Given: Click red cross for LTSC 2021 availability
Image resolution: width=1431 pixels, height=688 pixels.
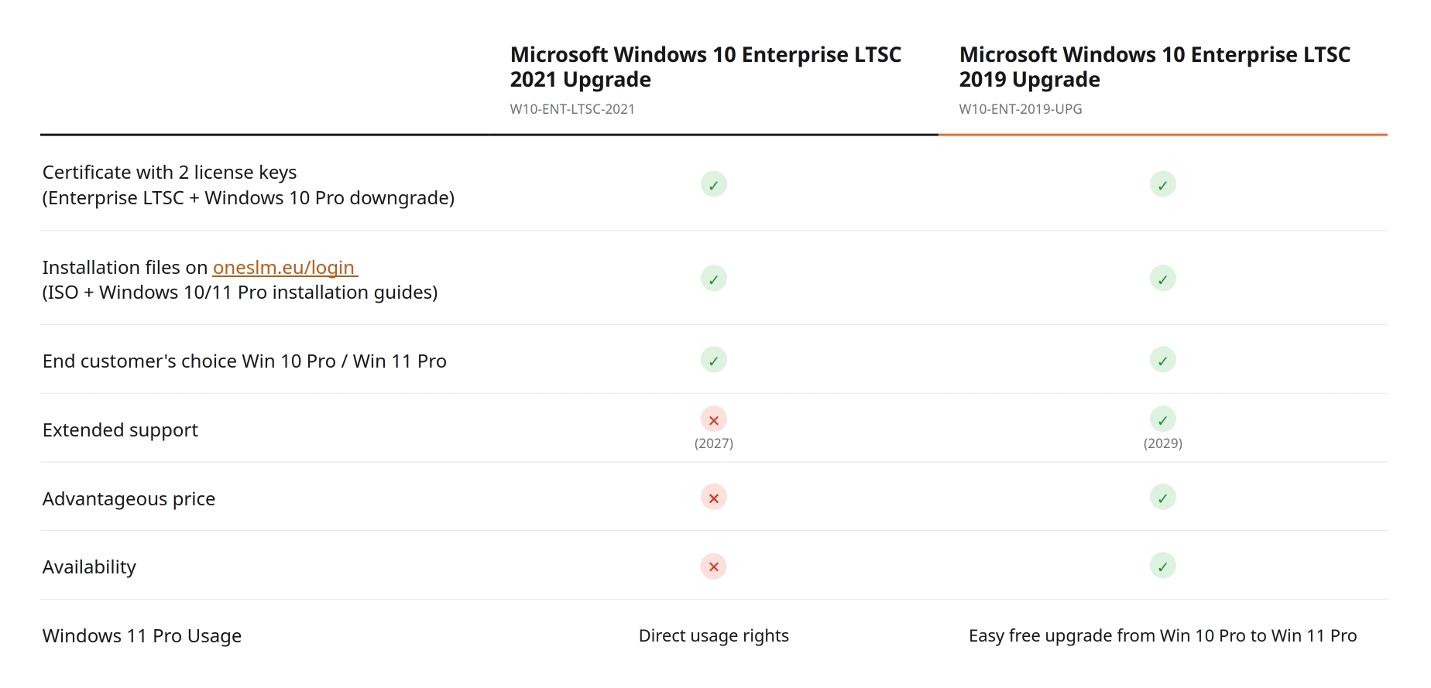Looking at the screenshot, I should 714,566.
